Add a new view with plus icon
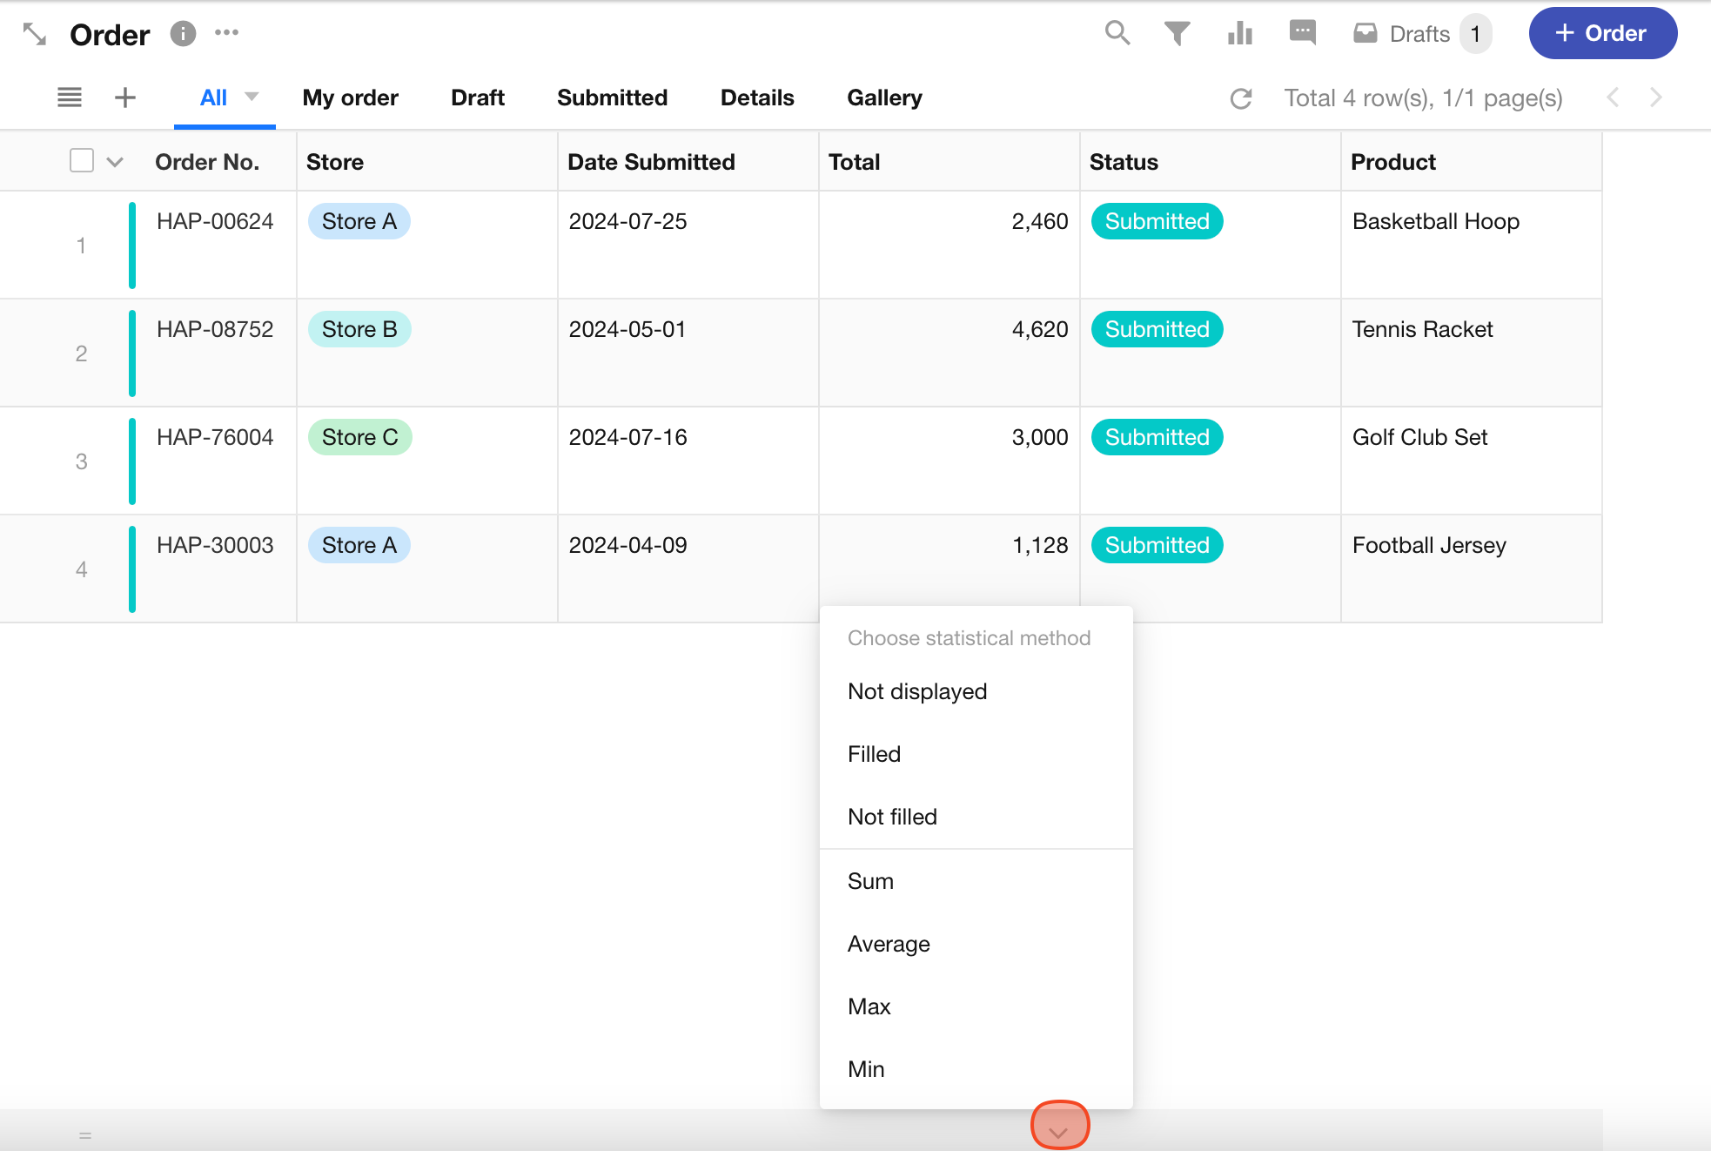 (125, 98)
